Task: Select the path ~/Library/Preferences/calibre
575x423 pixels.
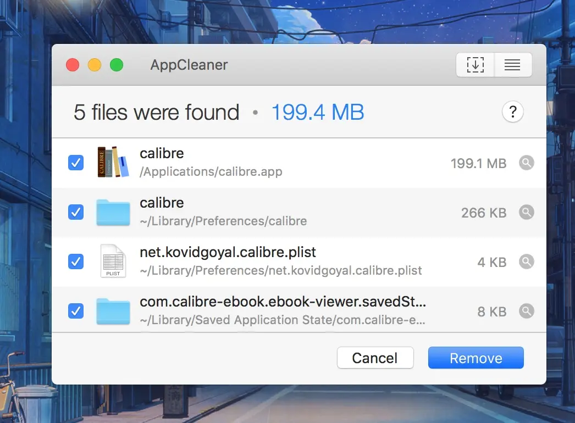Action: (x=223, y=221)
